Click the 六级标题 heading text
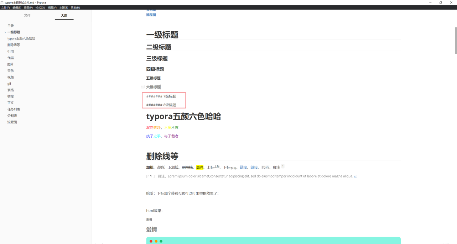The image size is (457, 244). click(154, 87)
